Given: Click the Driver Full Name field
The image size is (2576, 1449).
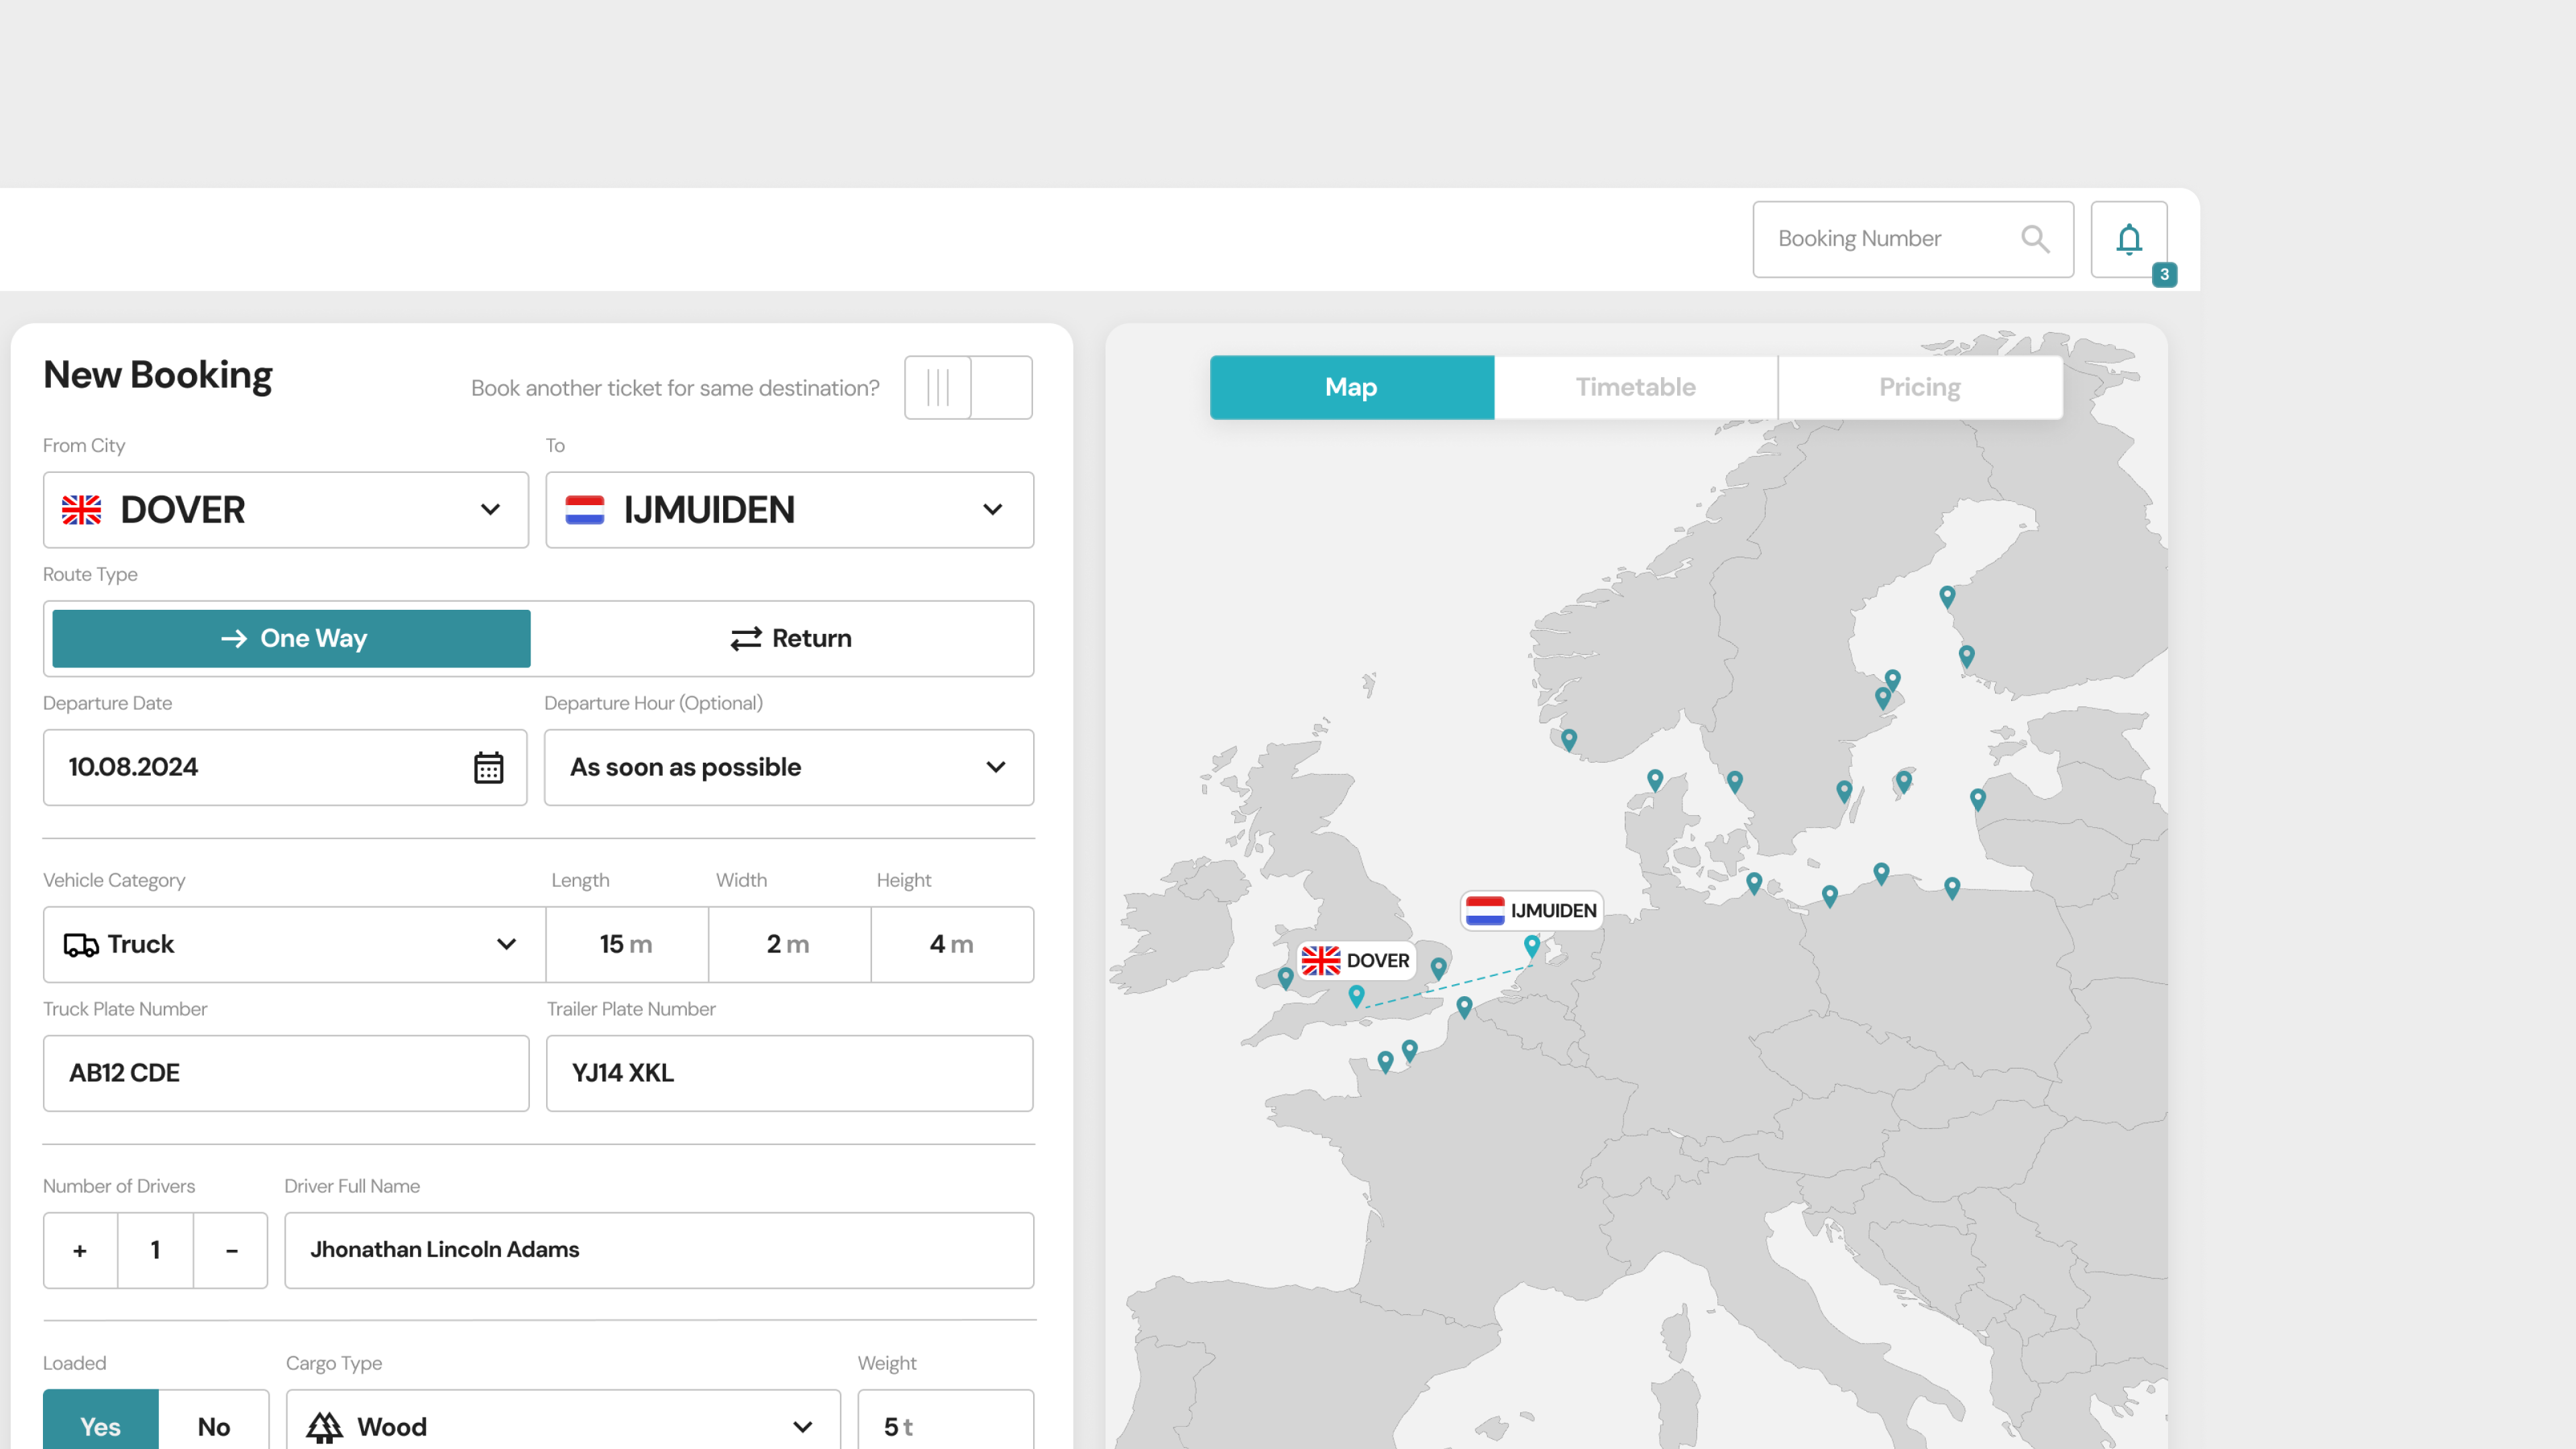Looking at the screenshot, I should (658, 1250).
